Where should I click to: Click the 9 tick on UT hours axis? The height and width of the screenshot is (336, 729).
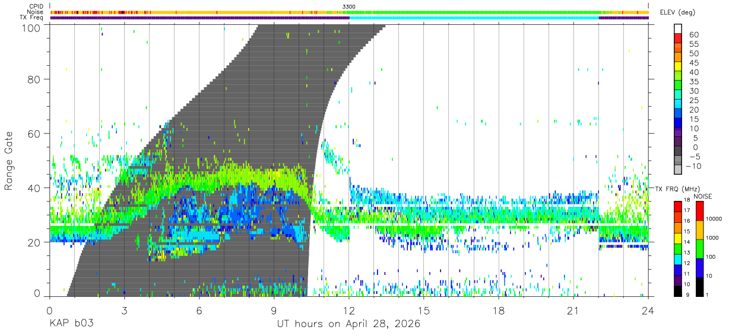pos(274,311)
